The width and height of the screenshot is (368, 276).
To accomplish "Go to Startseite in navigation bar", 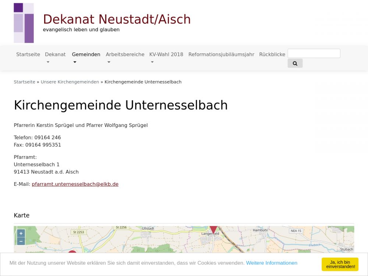I will click(x=28, y=54).
